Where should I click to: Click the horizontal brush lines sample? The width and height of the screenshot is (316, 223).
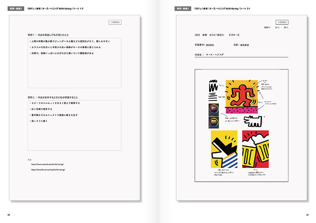coord(213,97)
